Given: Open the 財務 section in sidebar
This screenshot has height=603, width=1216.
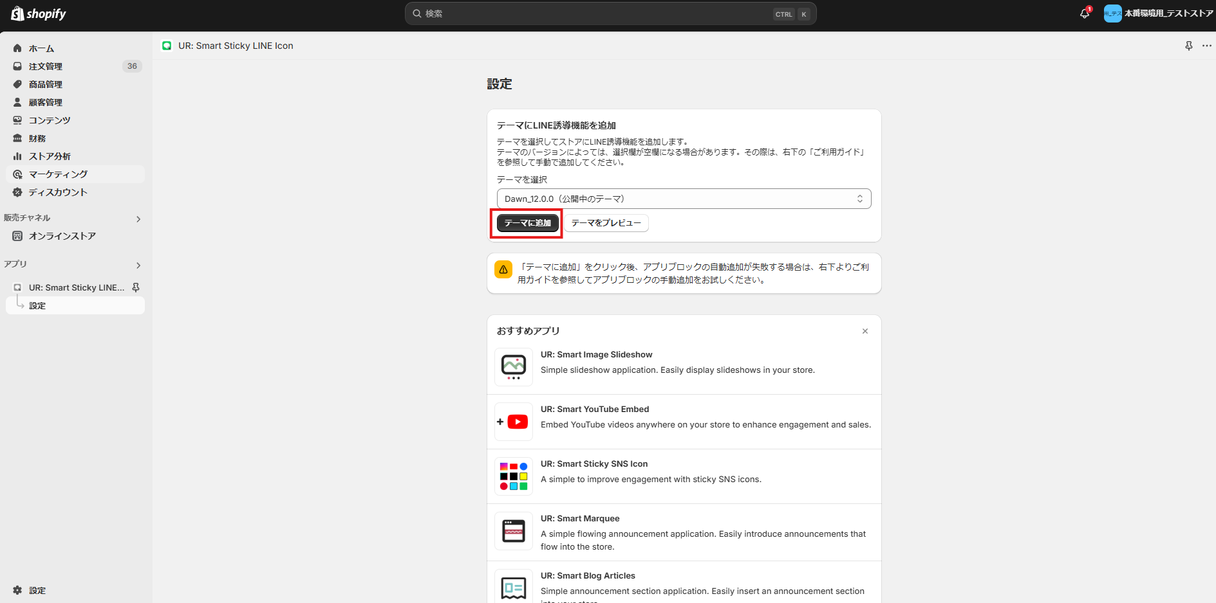Looking at the screenshot, I should coord(37,138).
